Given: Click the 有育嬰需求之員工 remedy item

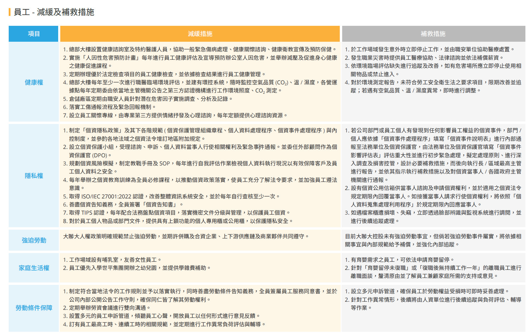Looking at the screenshot, I should point(399,260).
